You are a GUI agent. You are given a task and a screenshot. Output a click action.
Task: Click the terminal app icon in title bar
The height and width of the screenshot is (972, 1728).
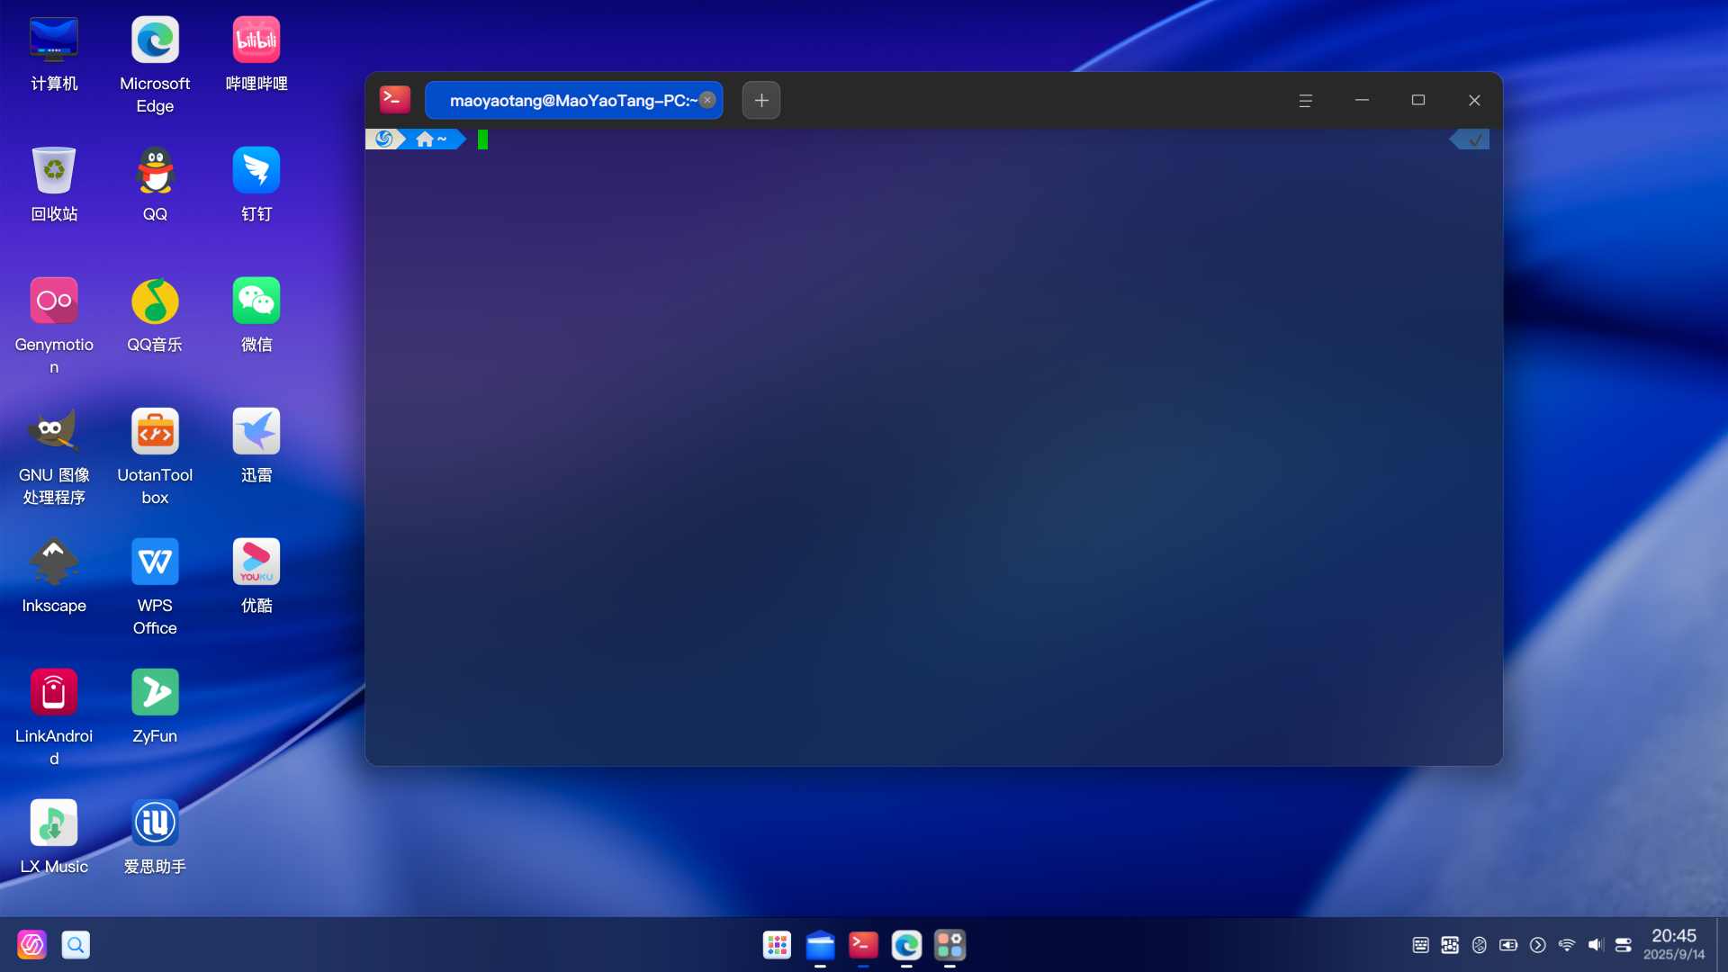(395, 100)
